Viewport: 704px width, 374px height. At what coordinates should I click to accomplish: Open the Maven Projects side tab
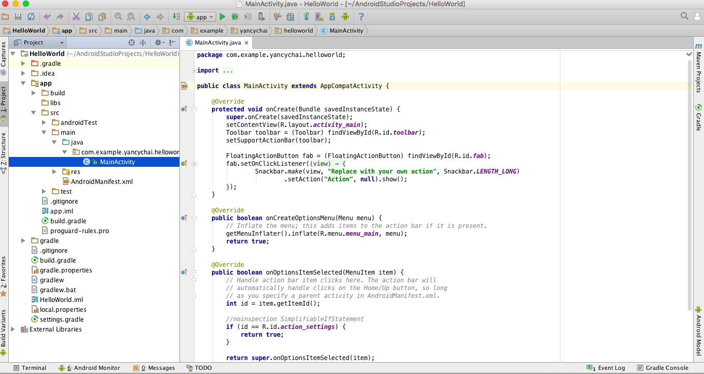point(698,68)
